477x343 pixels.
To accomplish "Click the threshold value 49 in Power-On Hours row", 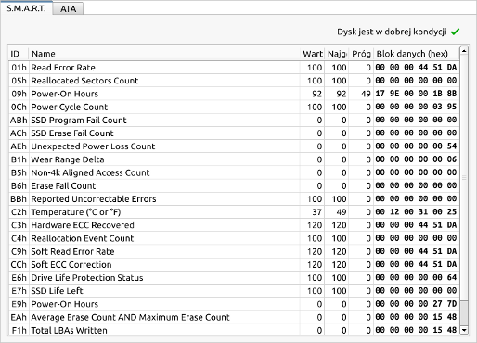I will pyautogui.click(x=366, y=94).
